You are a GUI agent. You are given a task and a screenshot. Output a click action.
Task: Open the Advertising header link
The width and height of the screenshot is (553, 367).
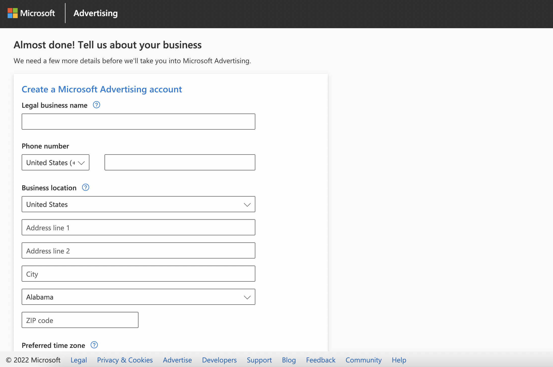click(x=95, y=13)
